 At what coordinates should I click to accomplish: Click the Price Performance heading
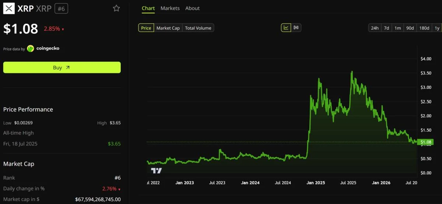pos(28,109)
